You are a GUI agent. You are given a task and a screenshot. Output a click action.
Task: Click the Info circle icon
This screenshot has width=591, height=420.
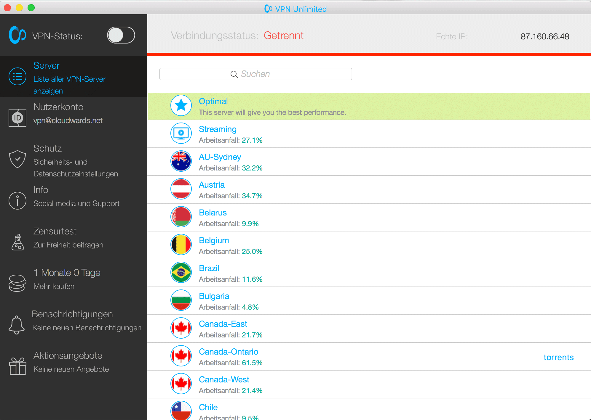(x=17, y=200)
